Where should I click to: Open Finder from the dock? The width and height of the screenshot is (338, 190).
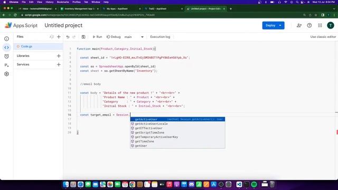(65, 184)
